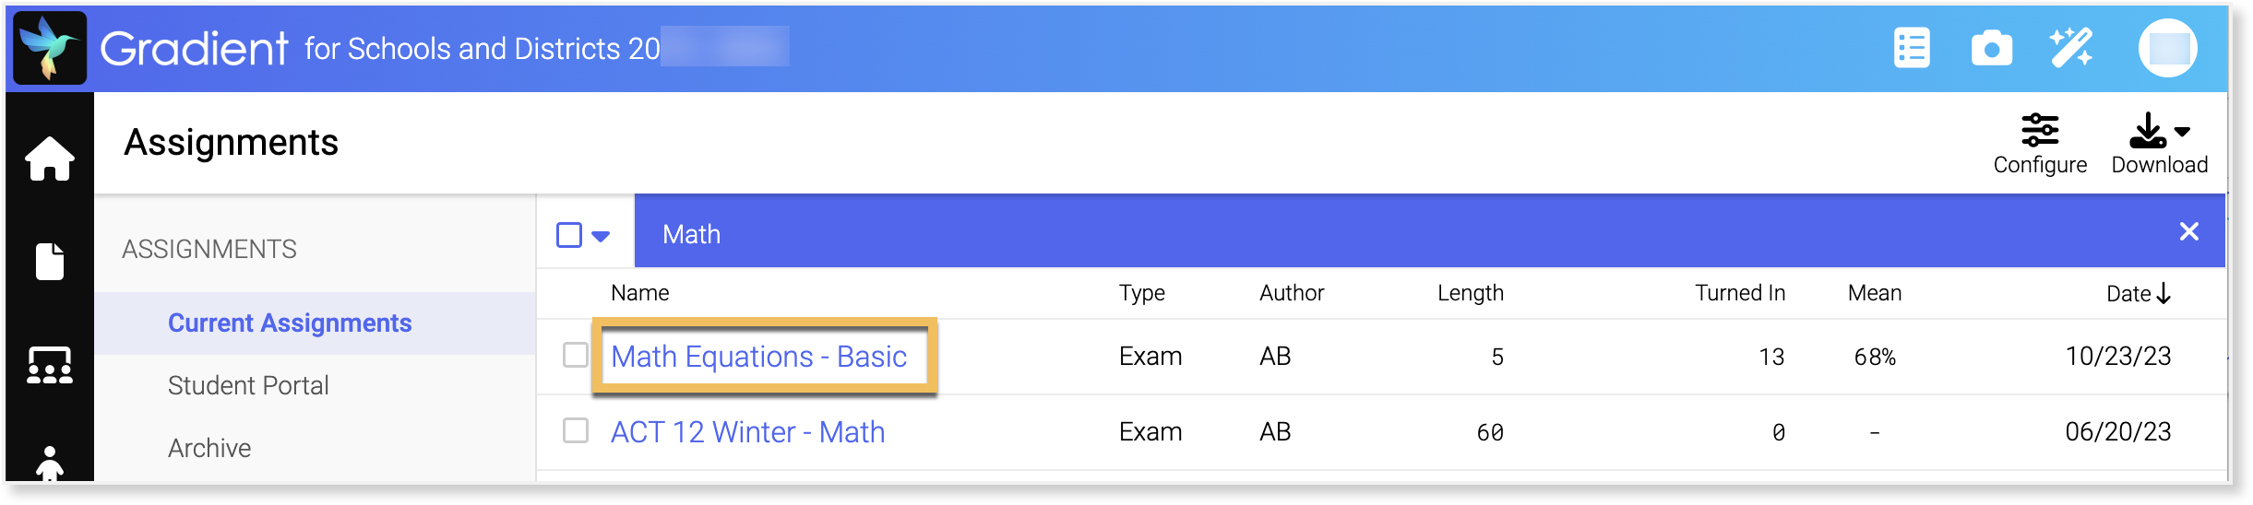Viewport: 2253px width, 505px height.
Task: Go to Home in left sidebar
Action: pos(50,159)
